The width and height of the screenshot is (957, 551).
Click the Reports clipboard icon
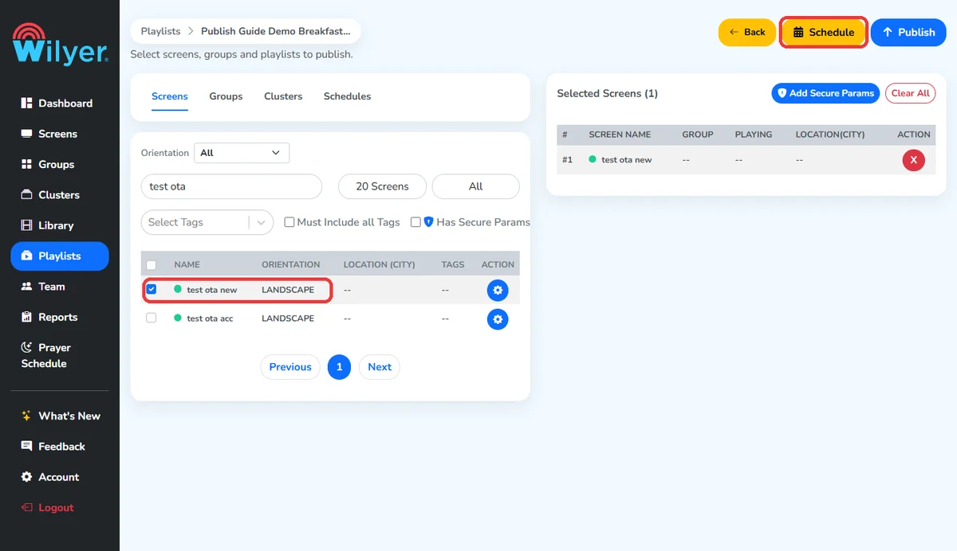[x=26, y=317]
